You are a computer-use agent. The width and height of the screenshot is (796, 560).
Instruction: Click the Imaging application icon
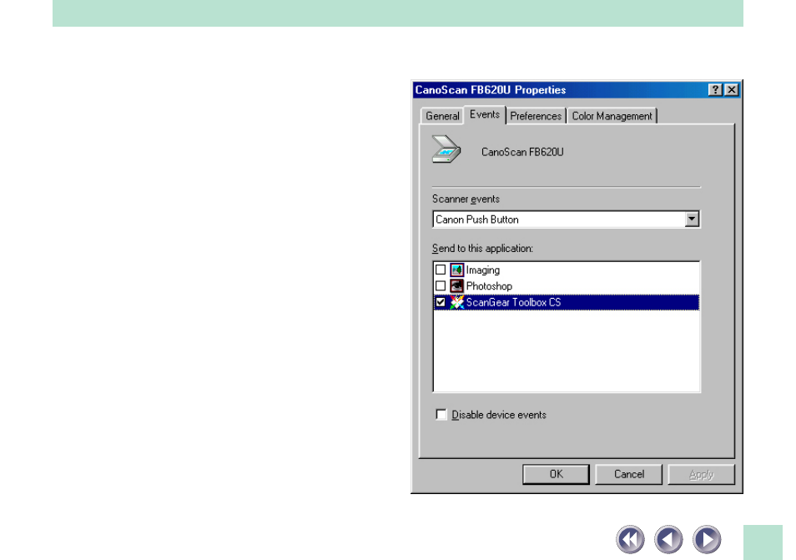click(x=457, y=270)
